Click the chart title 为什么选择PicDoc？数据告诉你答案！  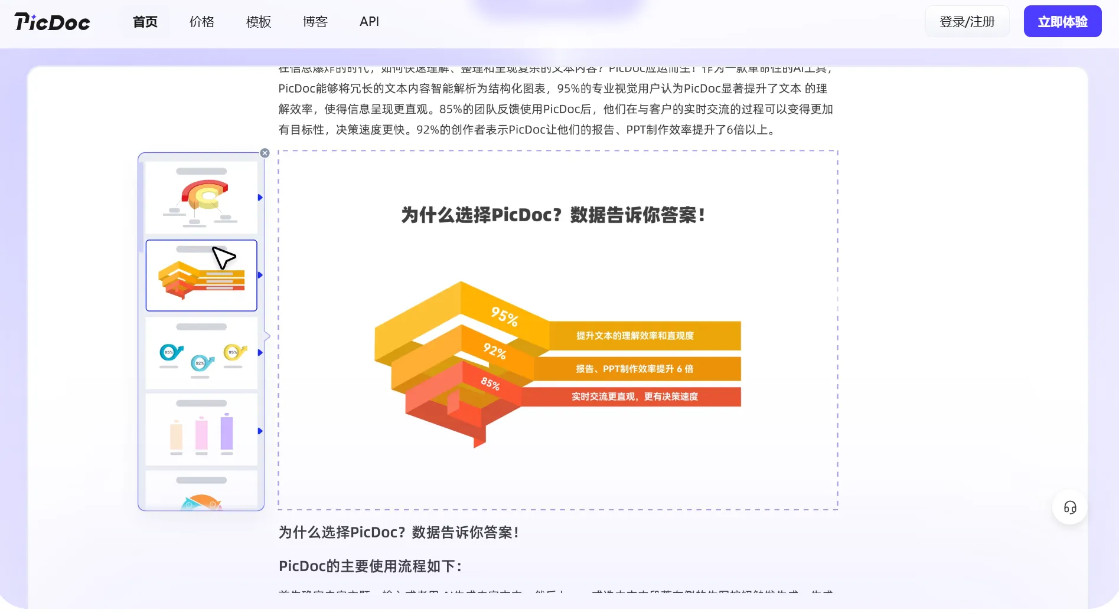click(553, 215)
